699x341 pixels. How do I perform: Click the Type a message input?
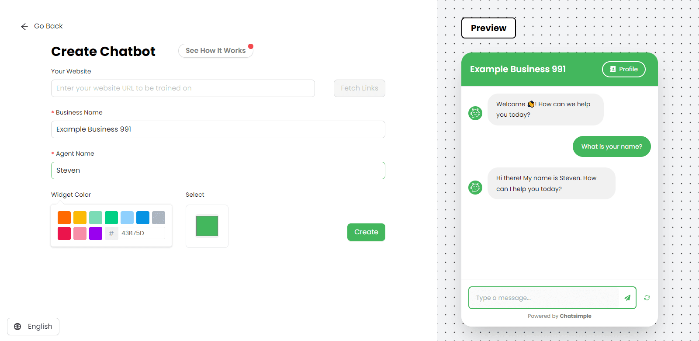544,298
